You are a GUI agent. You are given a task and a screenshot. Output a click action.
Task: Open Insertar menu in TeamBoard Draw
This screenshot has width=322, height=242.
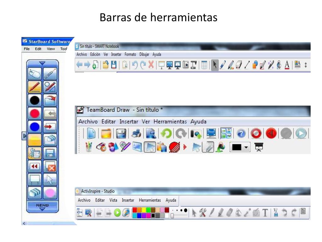[129, 122]
